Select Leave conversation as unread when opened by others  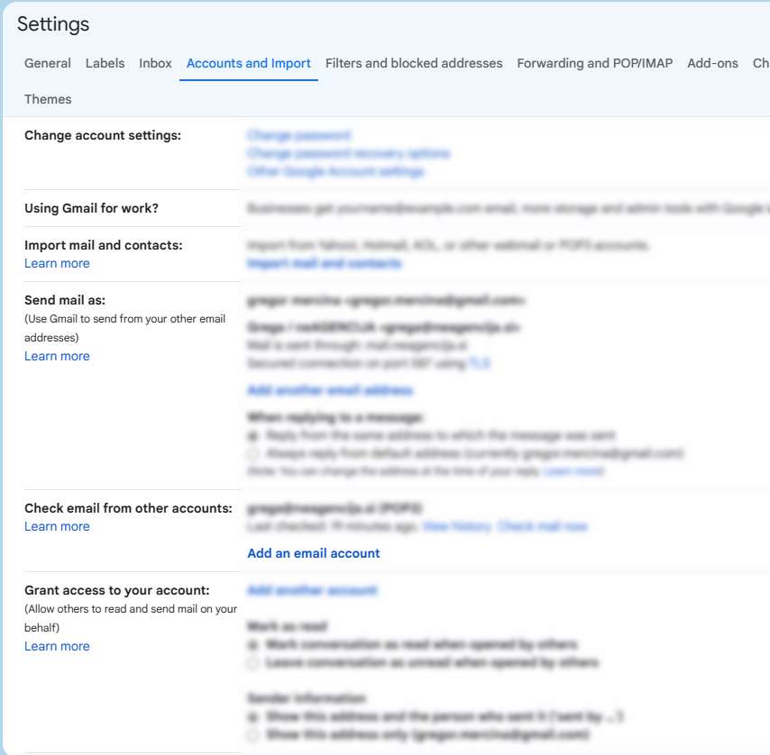coord(252,662)
